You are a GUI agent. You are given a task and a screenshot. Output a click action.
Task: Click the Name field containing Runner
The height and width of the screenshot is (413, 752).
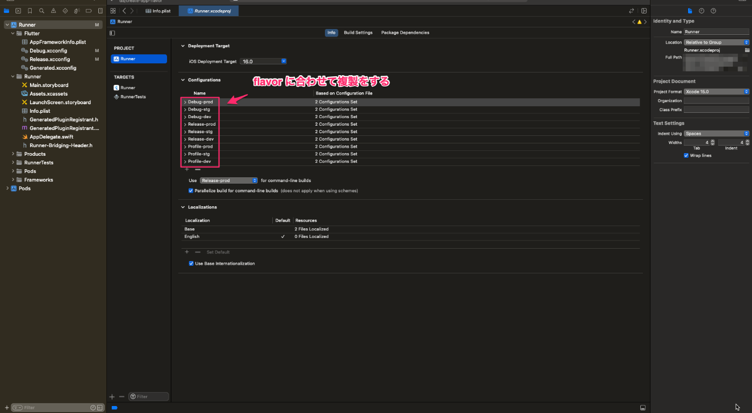[716, 32]
